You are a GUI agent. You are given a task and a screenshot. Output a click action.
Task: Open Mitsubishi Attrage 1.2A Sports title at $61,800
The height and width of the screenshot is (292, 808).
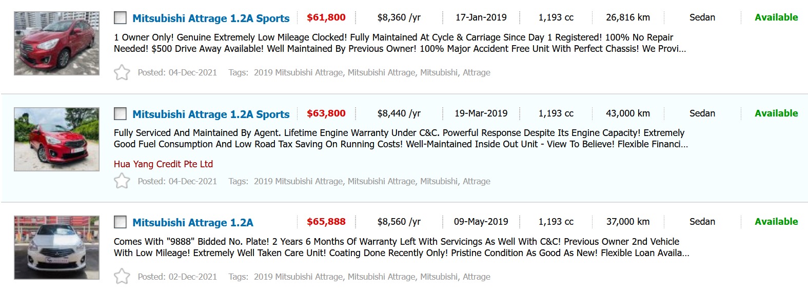pyautogui.click(x=211, y=18)
